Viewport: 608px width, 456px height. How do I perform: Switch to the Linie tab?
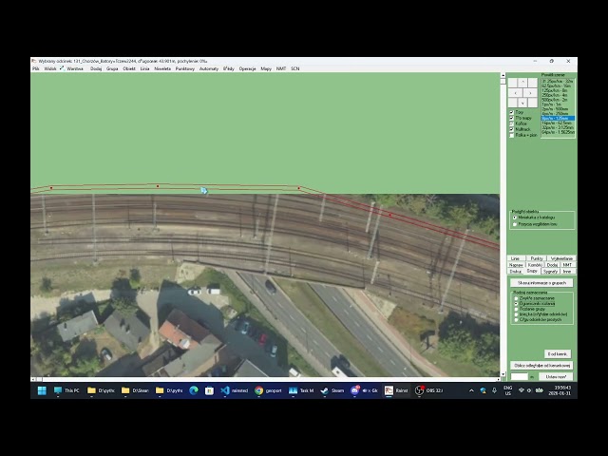515,258
